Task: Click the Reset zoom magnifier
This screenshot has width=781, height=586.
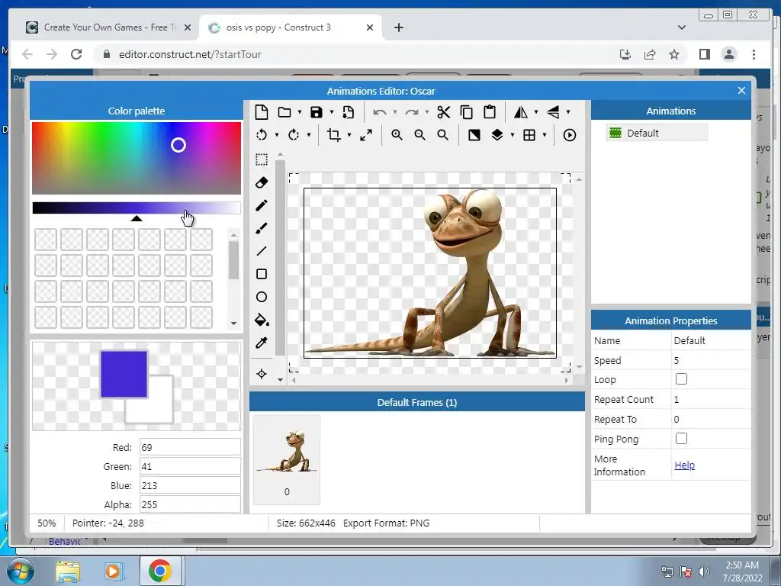Action: (443, 135)
